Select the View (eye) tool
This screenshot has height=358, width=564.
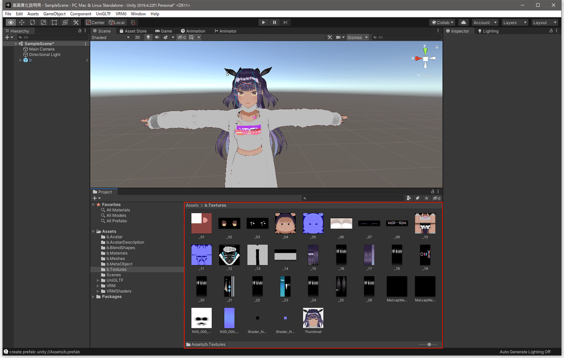(11, 23)
